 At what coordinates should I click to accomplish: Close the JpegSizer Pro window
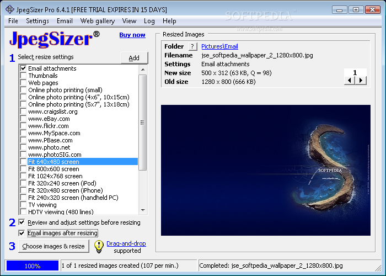(372, 10)
